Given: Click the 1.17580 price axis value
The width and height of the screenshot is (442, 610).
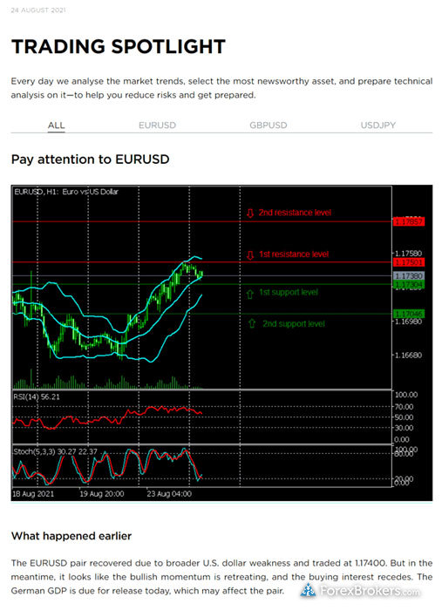Looking at the screenshot, I should point(409,254).
